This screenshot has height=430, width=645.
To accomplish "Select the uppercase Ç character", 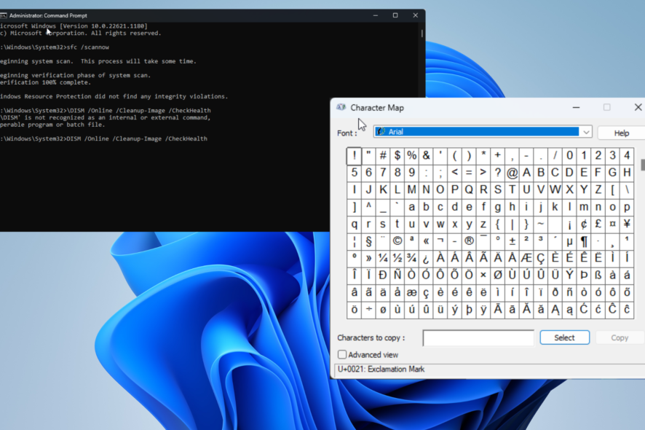I will tap(541, 258).
